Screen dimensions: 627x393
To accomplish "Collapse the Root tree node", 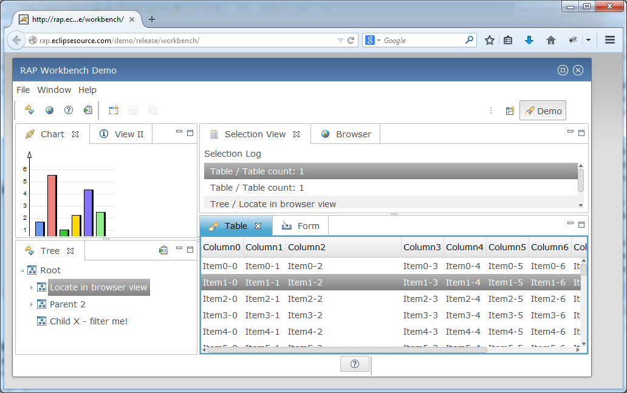I will click(22, 271).
